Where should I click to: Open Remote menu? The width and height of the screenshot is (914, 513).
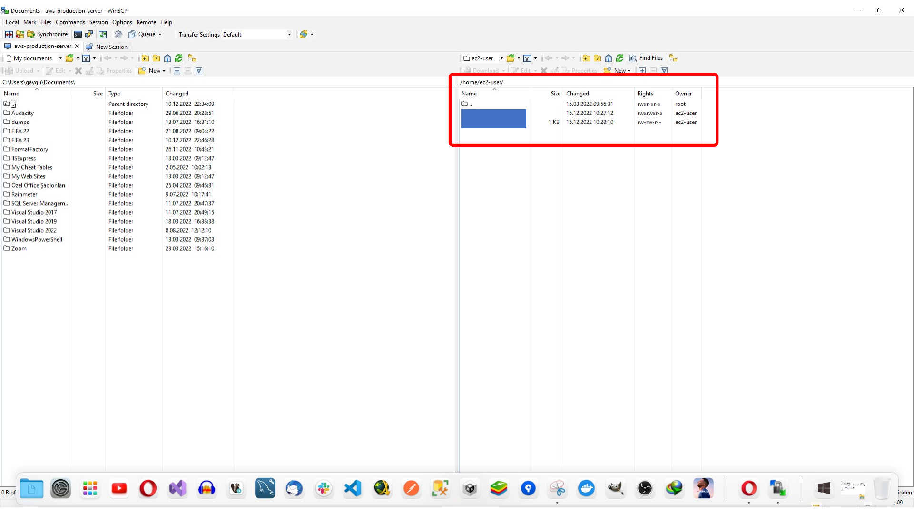pyautogui.click(x=146, y=22)
